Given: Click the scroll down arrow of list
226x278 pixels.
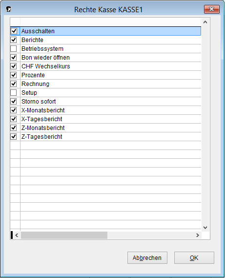Looking at the screenshot, I should (x=205, y=228).
